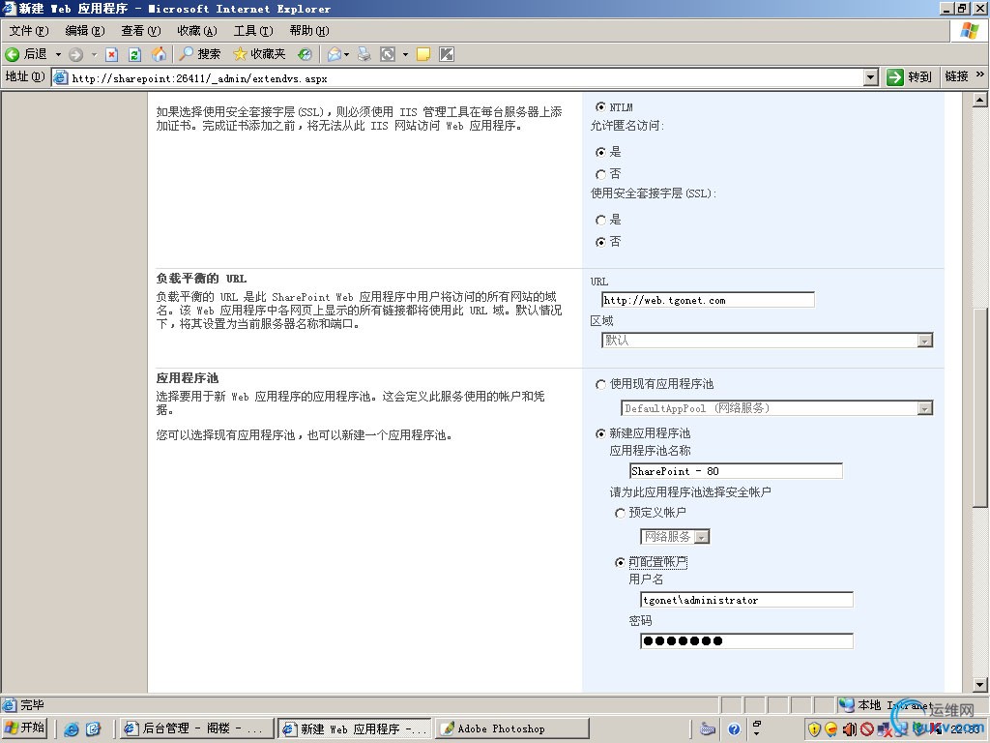Click the fullscreen-style toolbar icon
The width and height of the screenshot is (990, 743).
(x=388, y=55)
